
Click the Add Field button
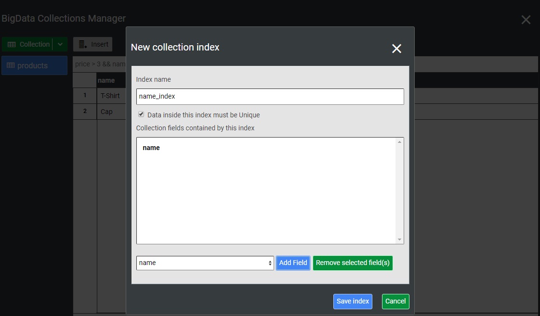coord(293,263)
